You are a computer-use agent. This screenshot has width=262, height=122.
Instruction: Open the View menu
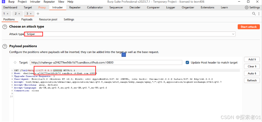61,2
